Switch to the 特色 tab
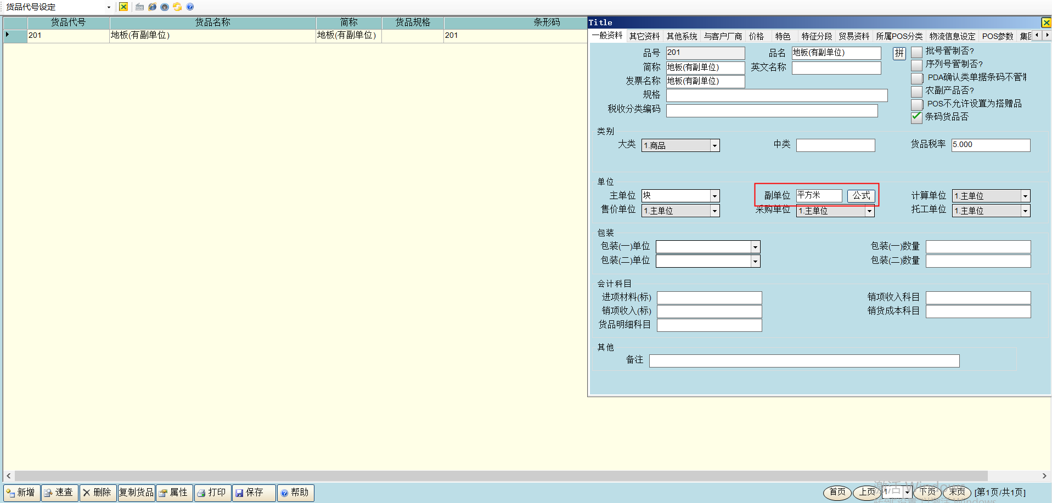The image size is (1052, 503). pyautogui.click(x=783, y=36)
